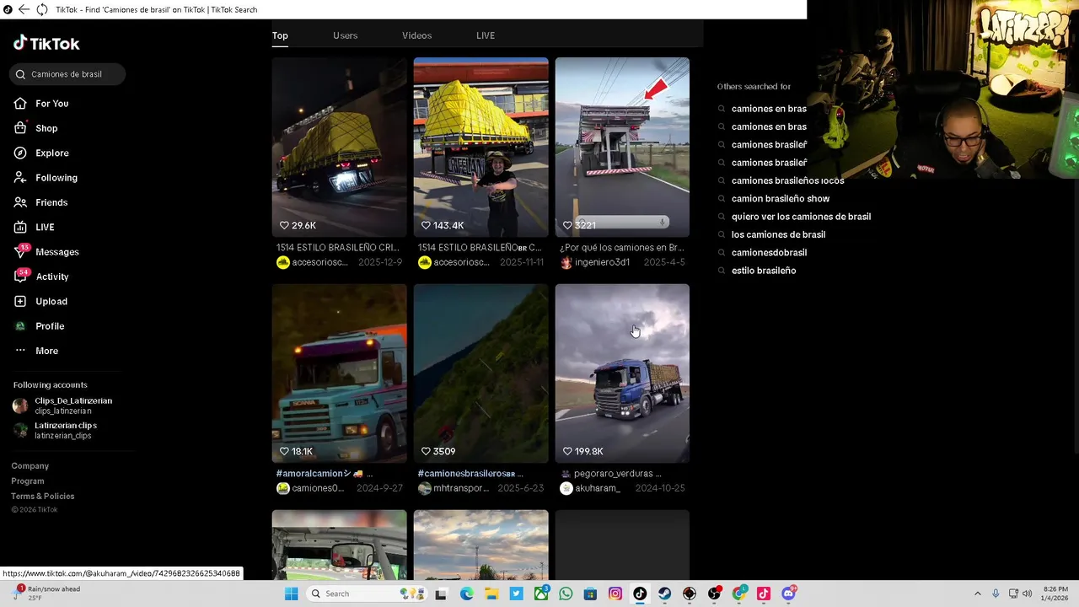Click the 199.8K heart icon

pyautogui.click(x=567, y=451)
